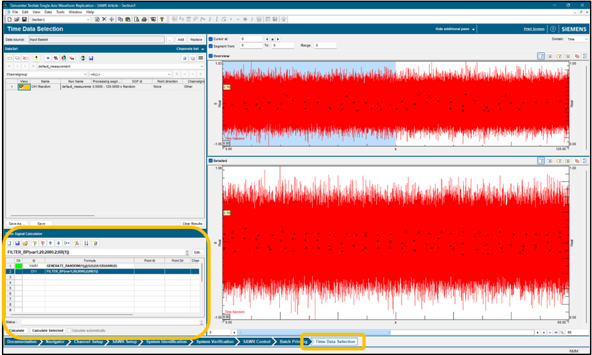The width and height of the screenshot is (592, 355).
Task: Click blue move-up arrow in calculator toolbar
Action: click(50, 243)
